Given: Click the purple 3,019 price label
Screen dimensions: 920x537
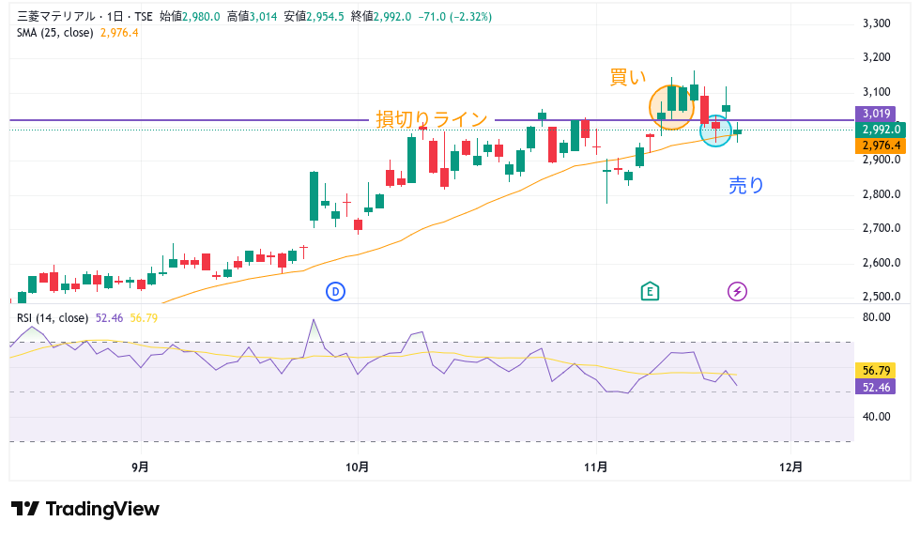Looking at the screenshot, I should [x=877, y=114].
